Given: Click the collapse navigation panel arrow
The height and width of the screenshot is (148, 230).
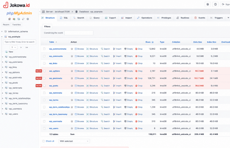Looking at the screenshot, I should 40,12.
